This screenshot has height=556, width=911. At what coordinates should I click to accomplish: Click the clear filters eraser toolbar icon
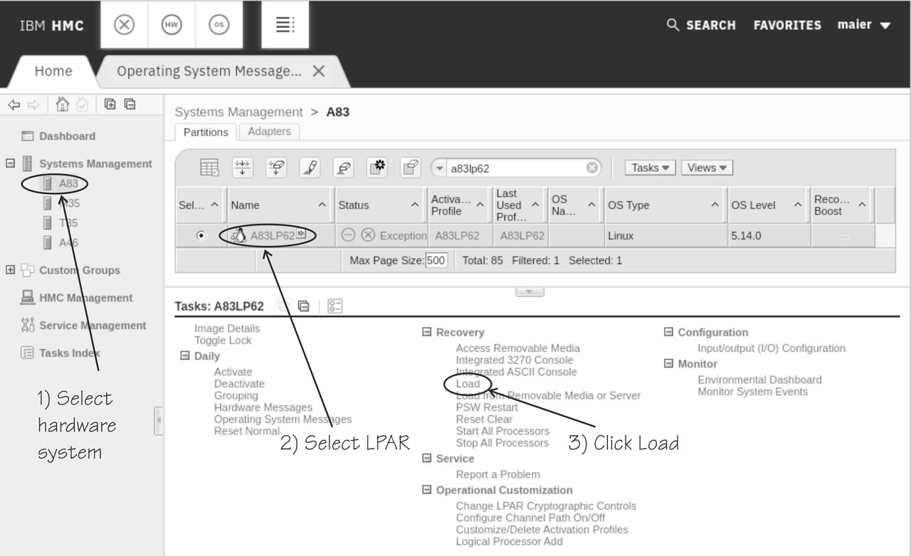tap(343, 168)
